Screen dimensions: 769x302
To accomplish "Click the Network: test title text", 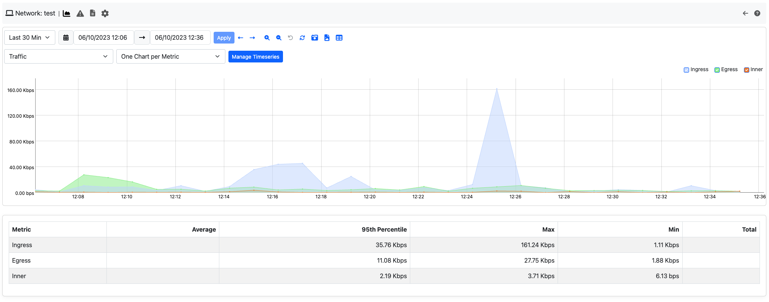I will pos(35,13).
